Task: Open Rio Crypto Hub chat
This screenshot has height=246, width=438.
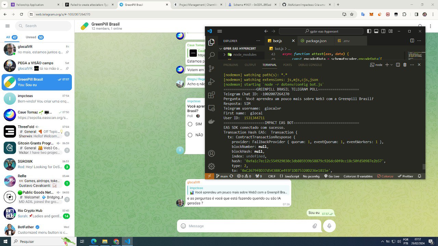Action: (37, 213)
